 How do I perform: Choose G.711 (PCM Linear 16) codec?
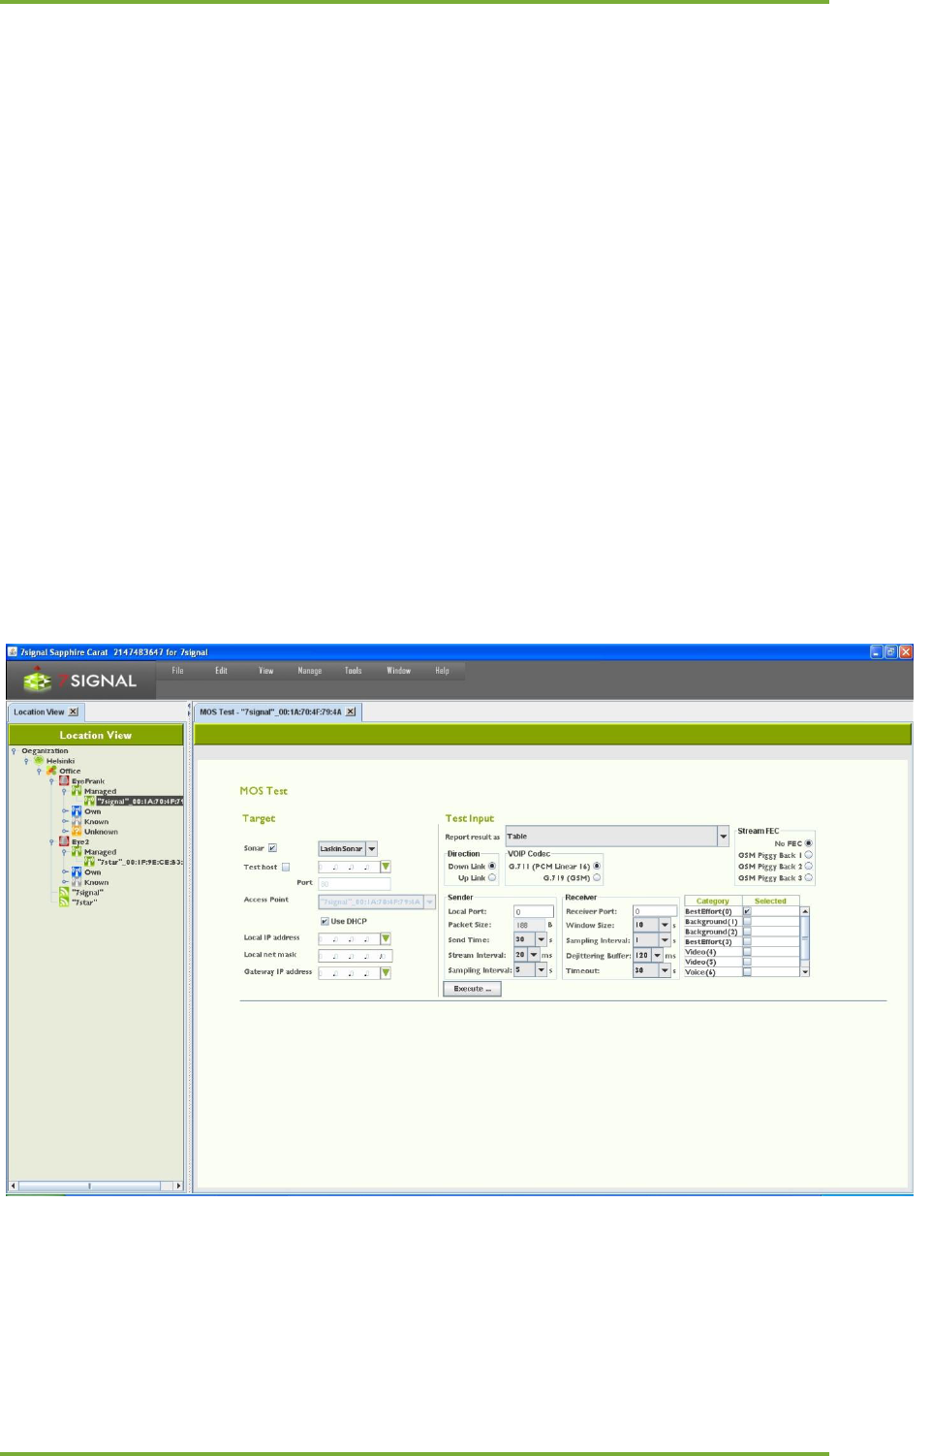pos(597,866)
